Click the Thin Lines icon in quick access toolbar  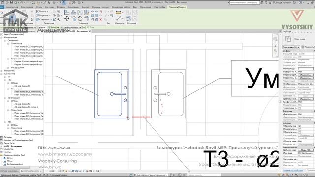coord(64,3)
